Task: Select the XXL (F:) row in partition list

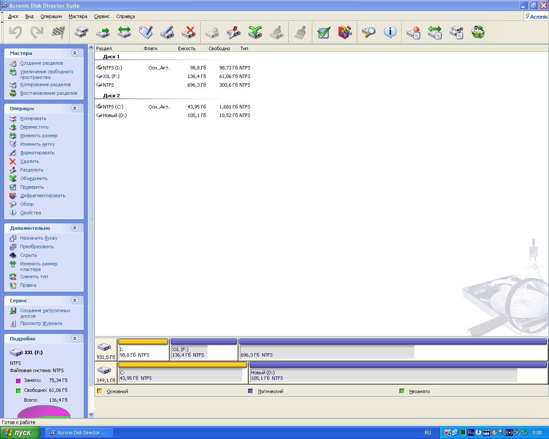Action: coord(173,76)
